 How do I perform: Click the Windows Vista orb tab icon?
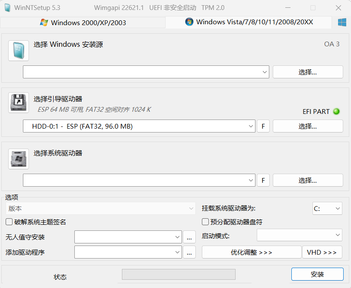189,22
